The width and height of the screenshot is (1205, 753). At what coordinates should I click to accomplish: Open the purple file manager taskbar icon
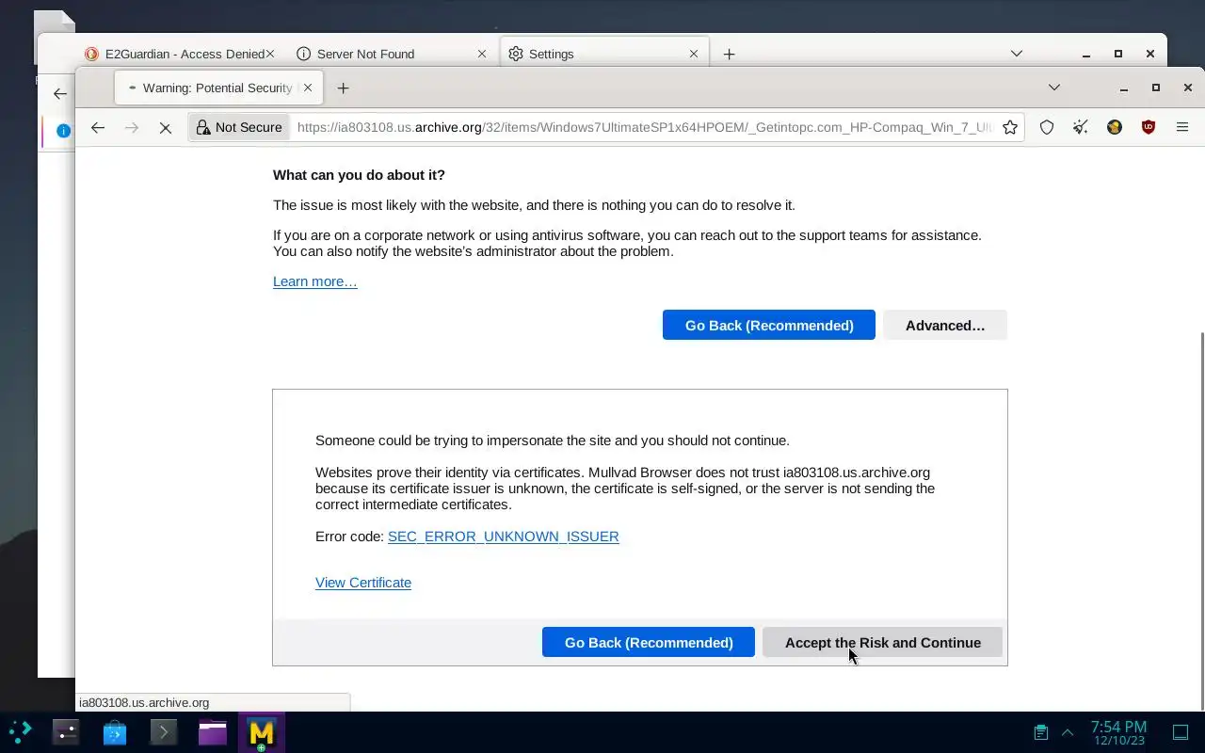point(213,731)
